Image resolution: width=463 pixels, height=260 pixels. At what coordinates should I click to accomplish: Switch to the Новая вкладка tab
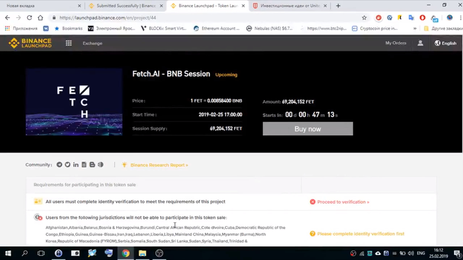tap(42, 6)
